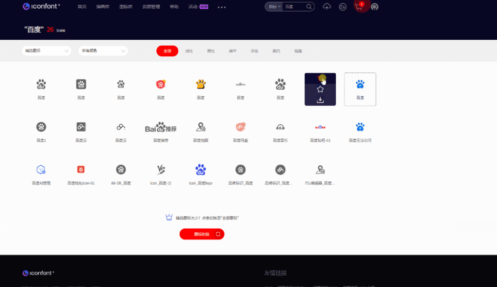Select the AK-SR_百度 icon

click(x=121, y=169)
